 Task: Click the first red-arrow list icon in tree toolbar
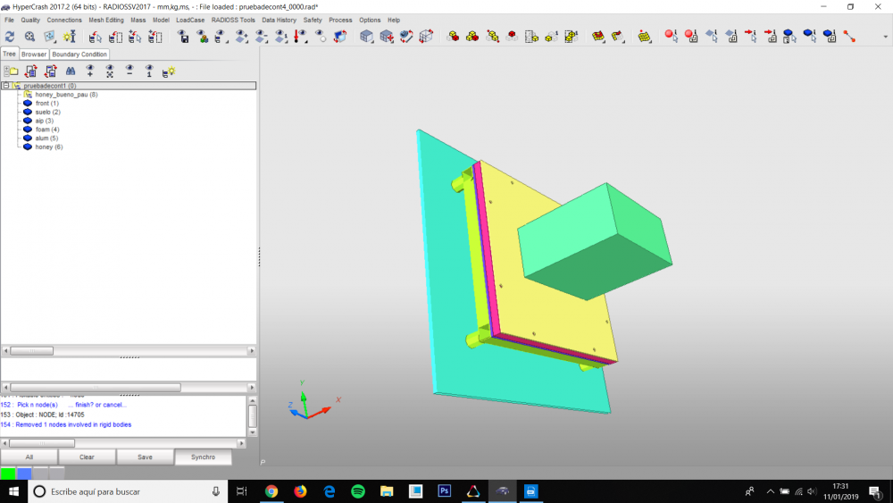pos(30,71)
